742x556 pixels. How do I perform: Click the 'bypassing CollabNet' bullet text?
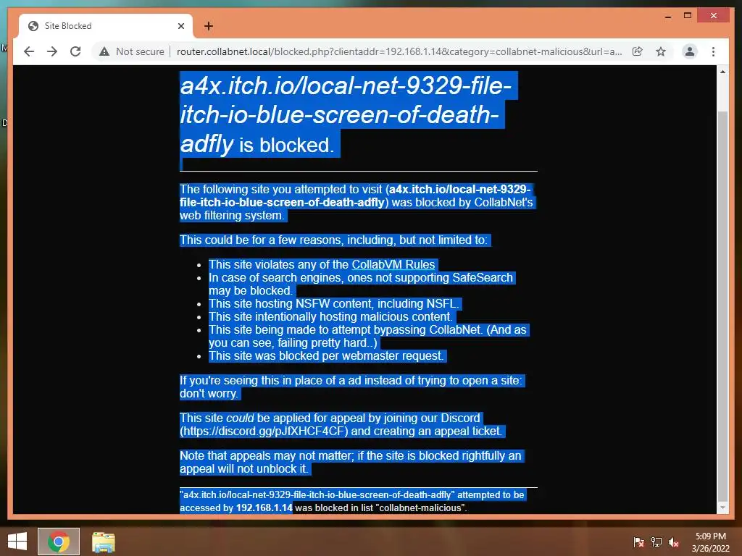tap(367, 336)
